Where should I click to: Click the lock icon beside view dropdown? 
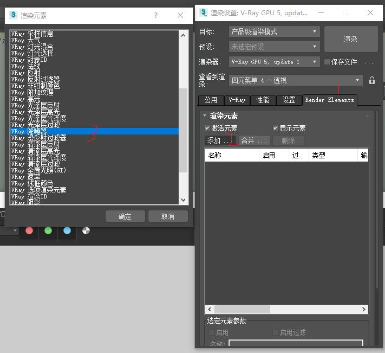click(x=372, y=80)
